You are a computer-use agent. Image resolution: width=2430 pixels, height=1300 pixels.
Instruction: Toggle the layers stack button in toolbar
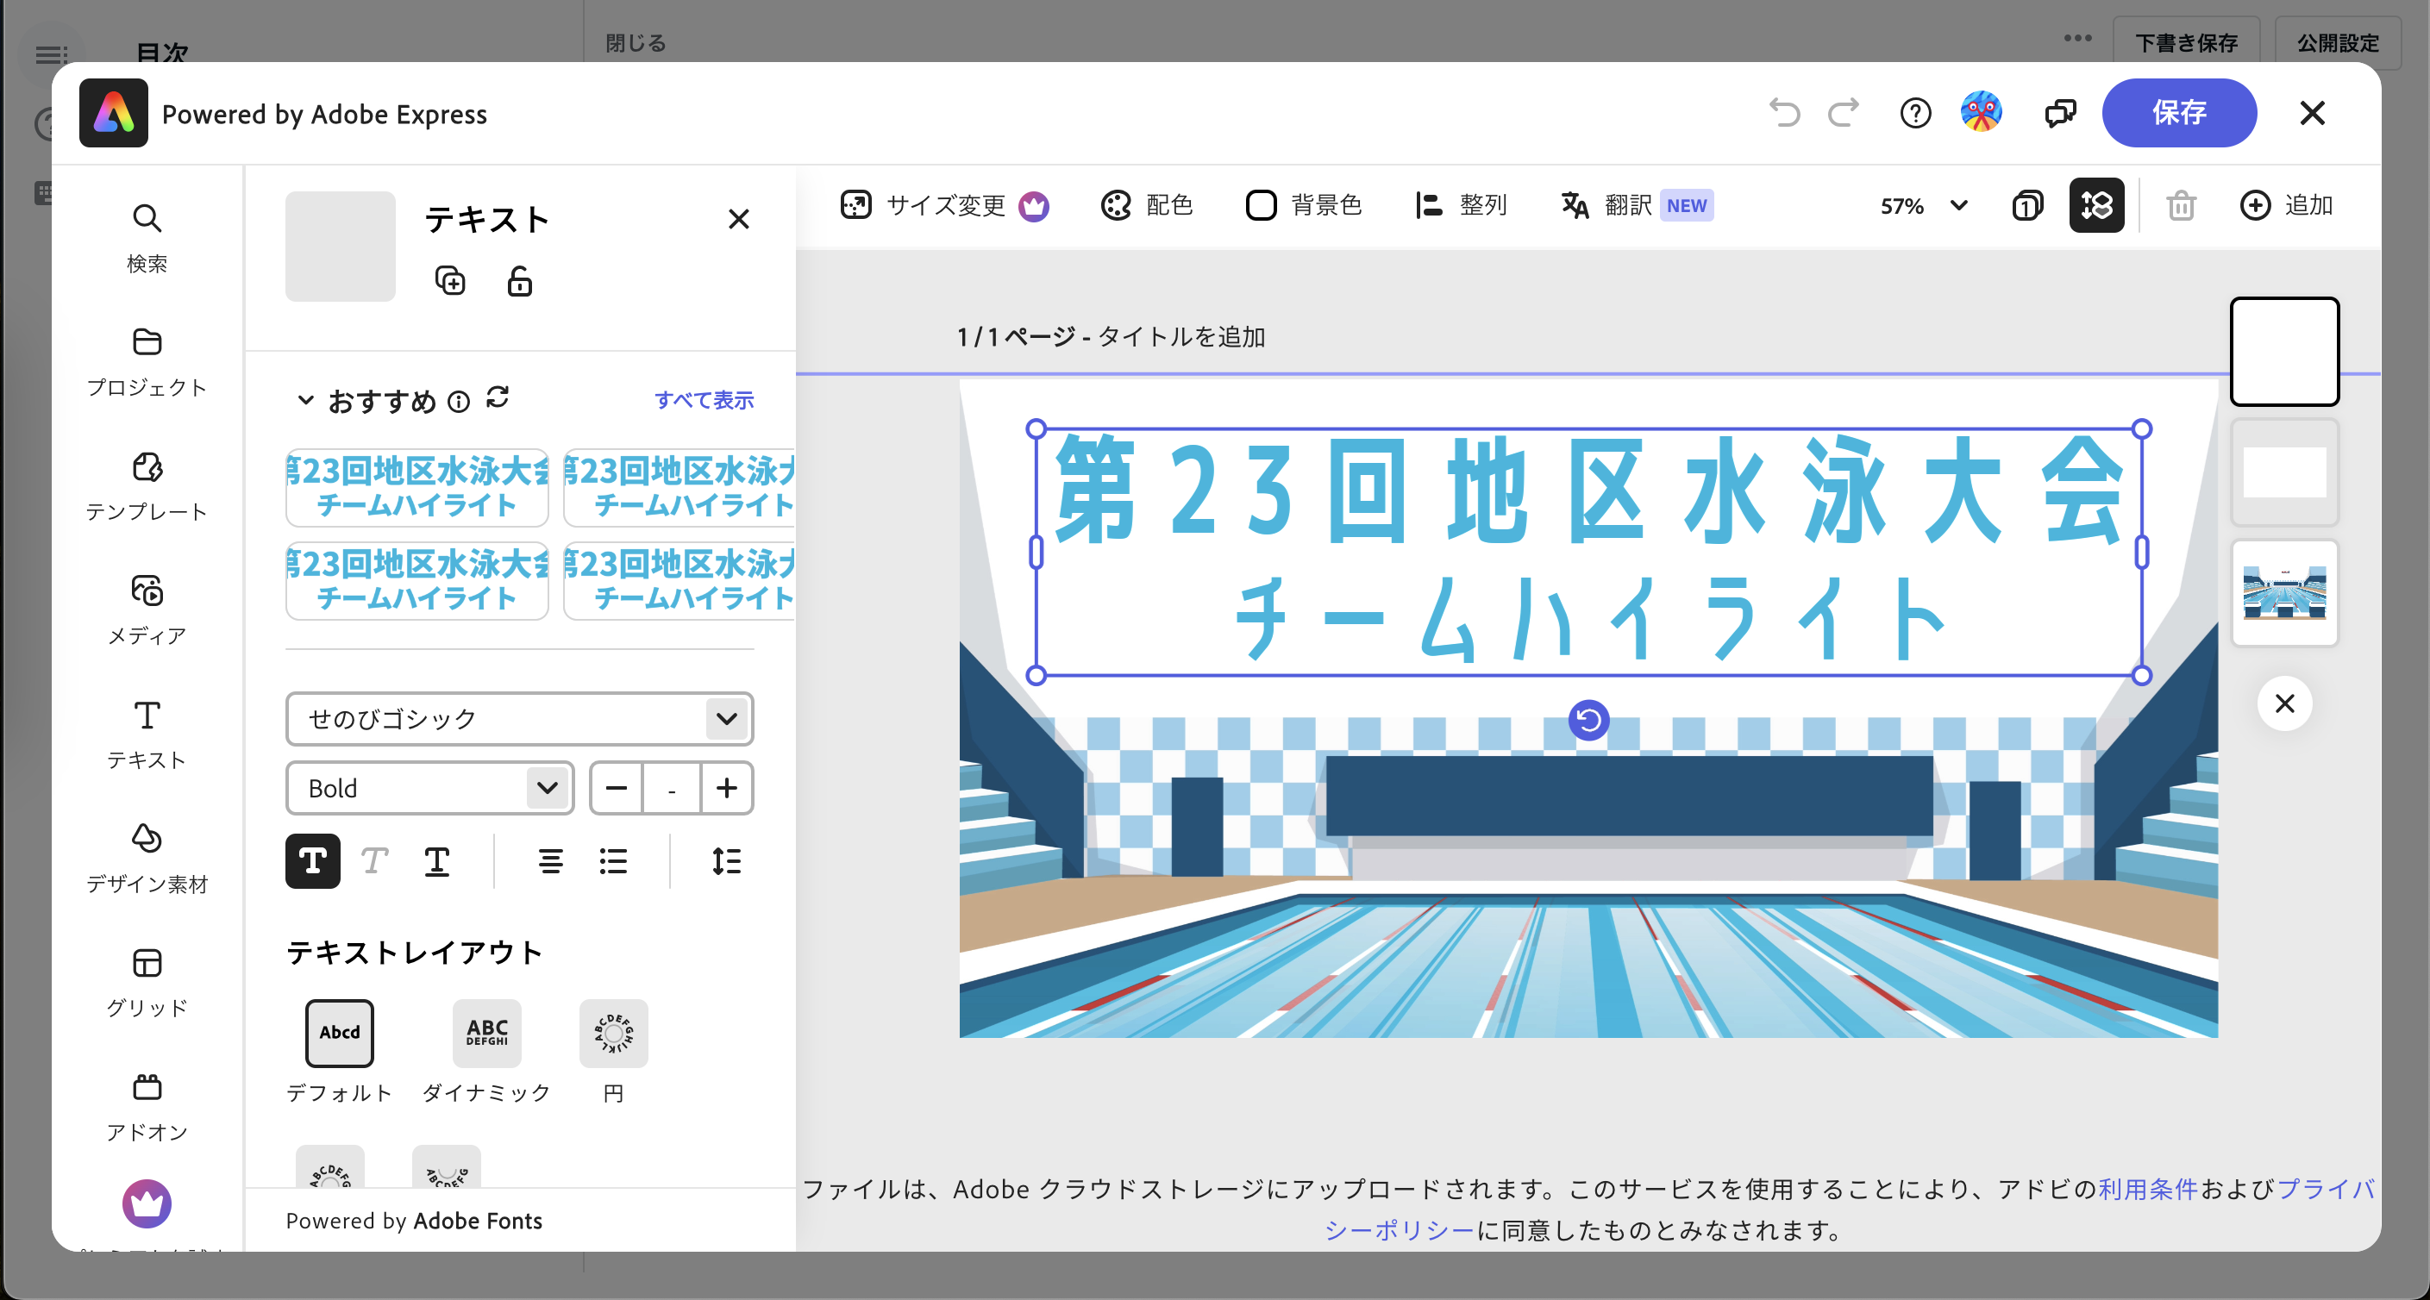[2096, 204]
